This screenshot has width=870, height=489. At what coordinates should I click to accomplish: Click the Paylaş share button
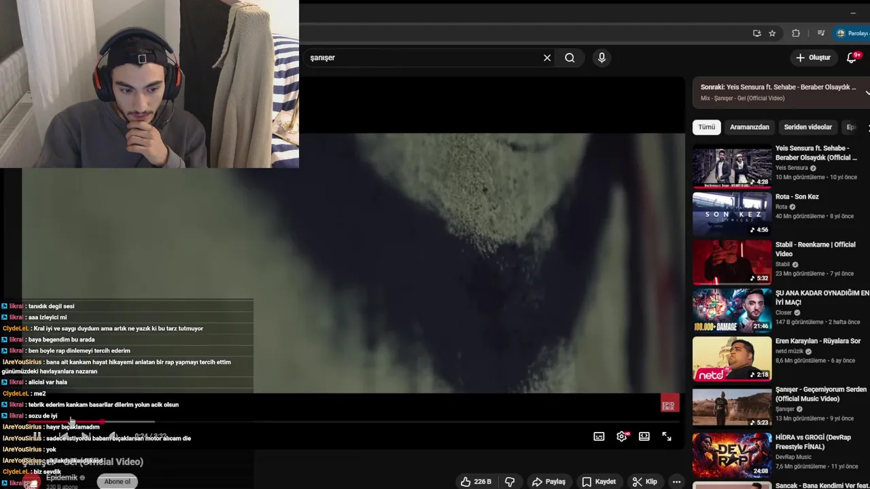click(549, 482)
